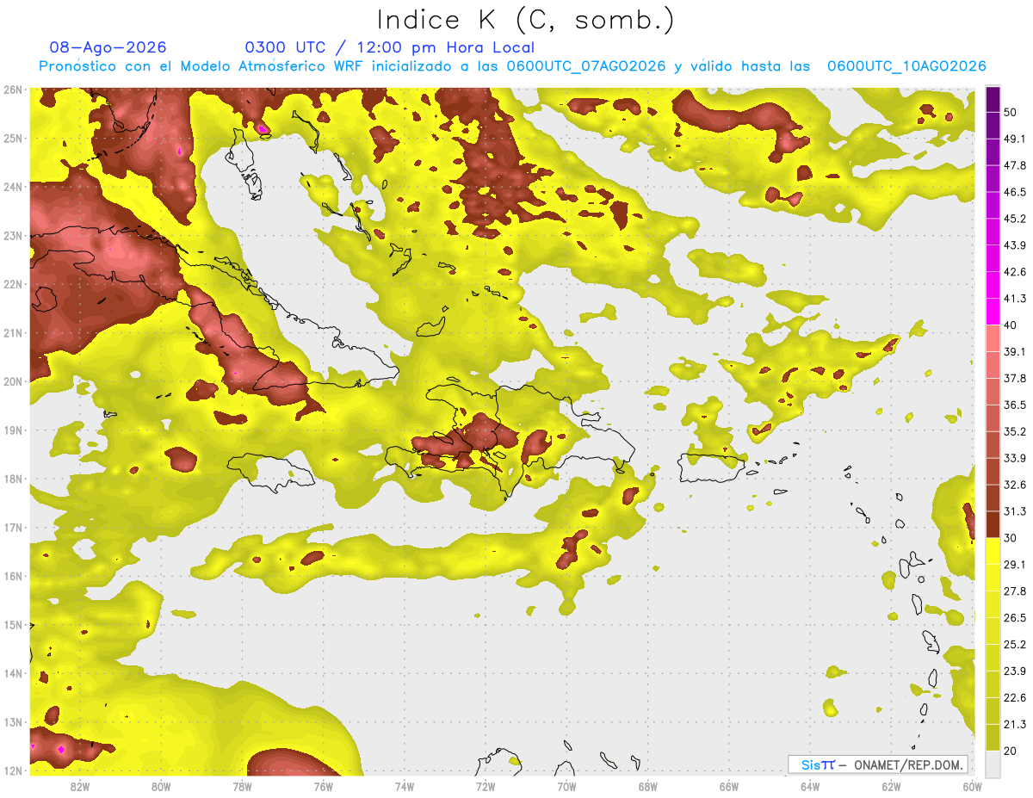Click the map title "Indice K (C, somb.)"

[x=526, y=20]
